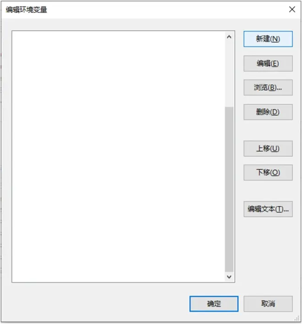Click scrollbar track above the thumb
Screen dimensions: 302x324
coord(229,74)
